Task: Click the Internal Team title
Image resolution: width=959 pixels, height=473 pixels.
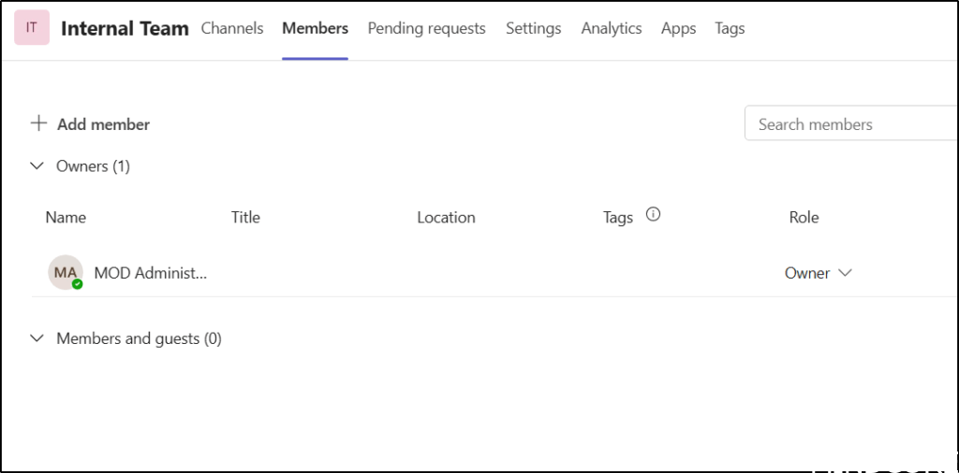Action: 125,28
